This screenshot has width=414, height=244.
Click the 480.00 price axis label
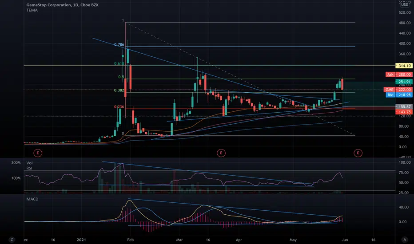click(x=405, y=23)
